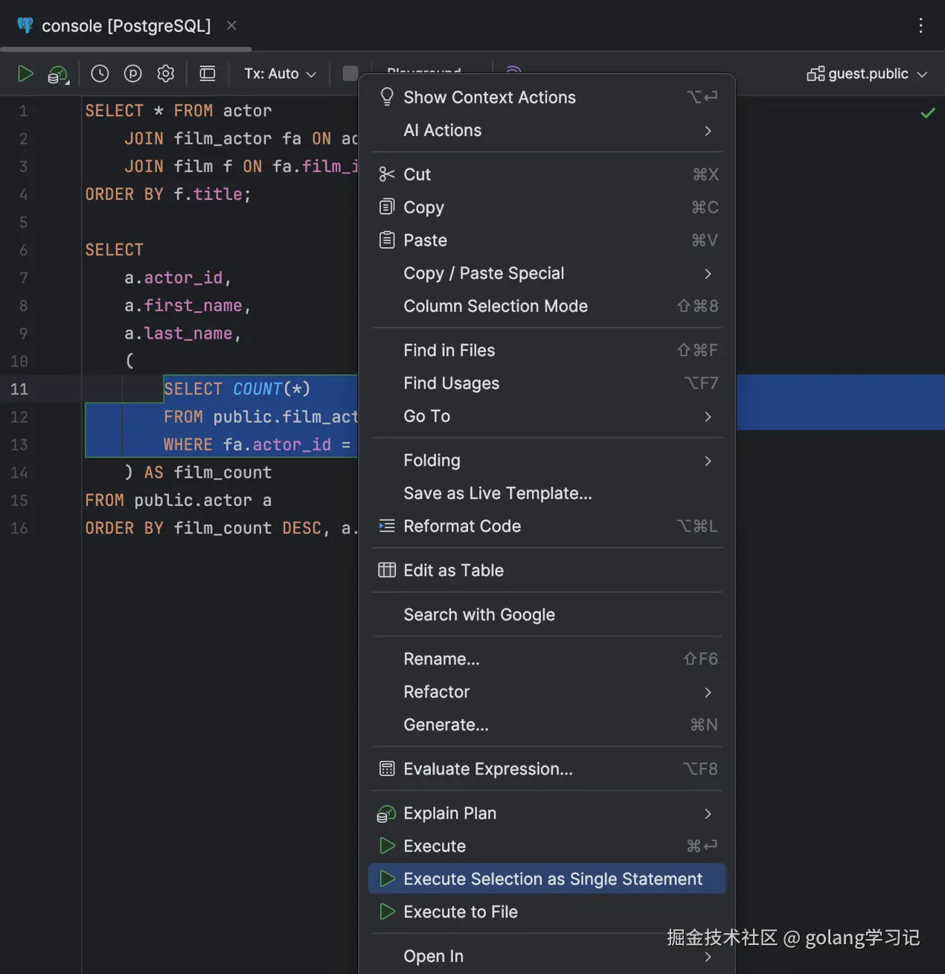Toggle Column Selection Mode
The width and height of the screenshot is (945, 974).
coord(547,306)
